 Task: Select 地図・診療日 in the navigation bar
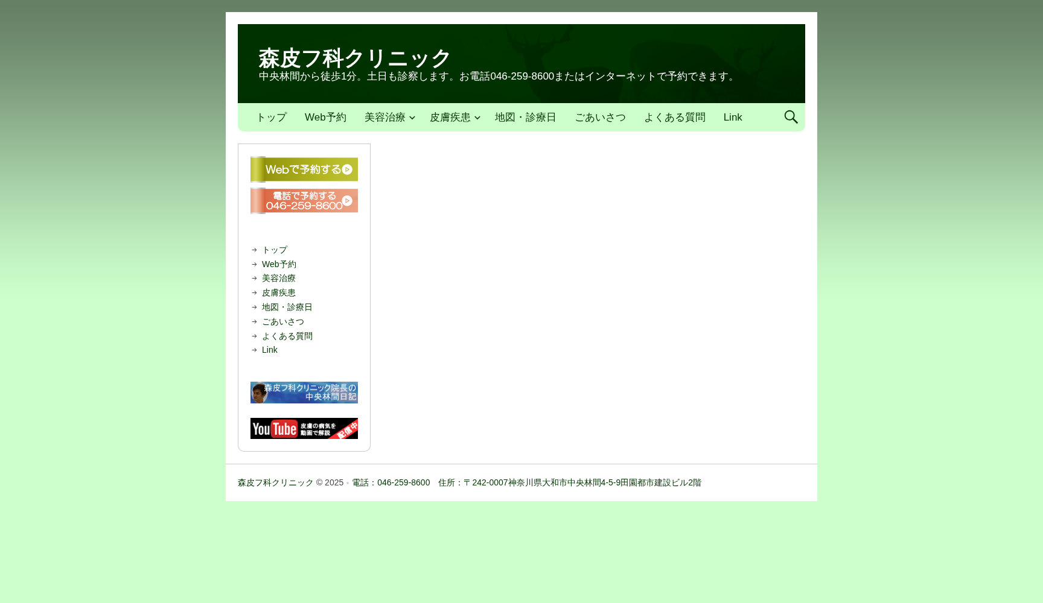click(x=525, y=117)
